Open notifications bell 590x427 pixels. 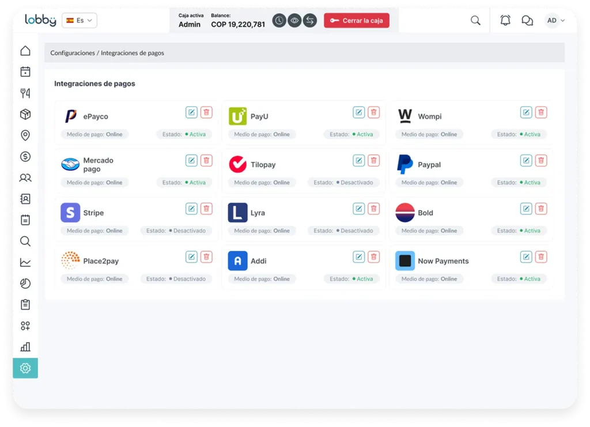tap(505, 20)
